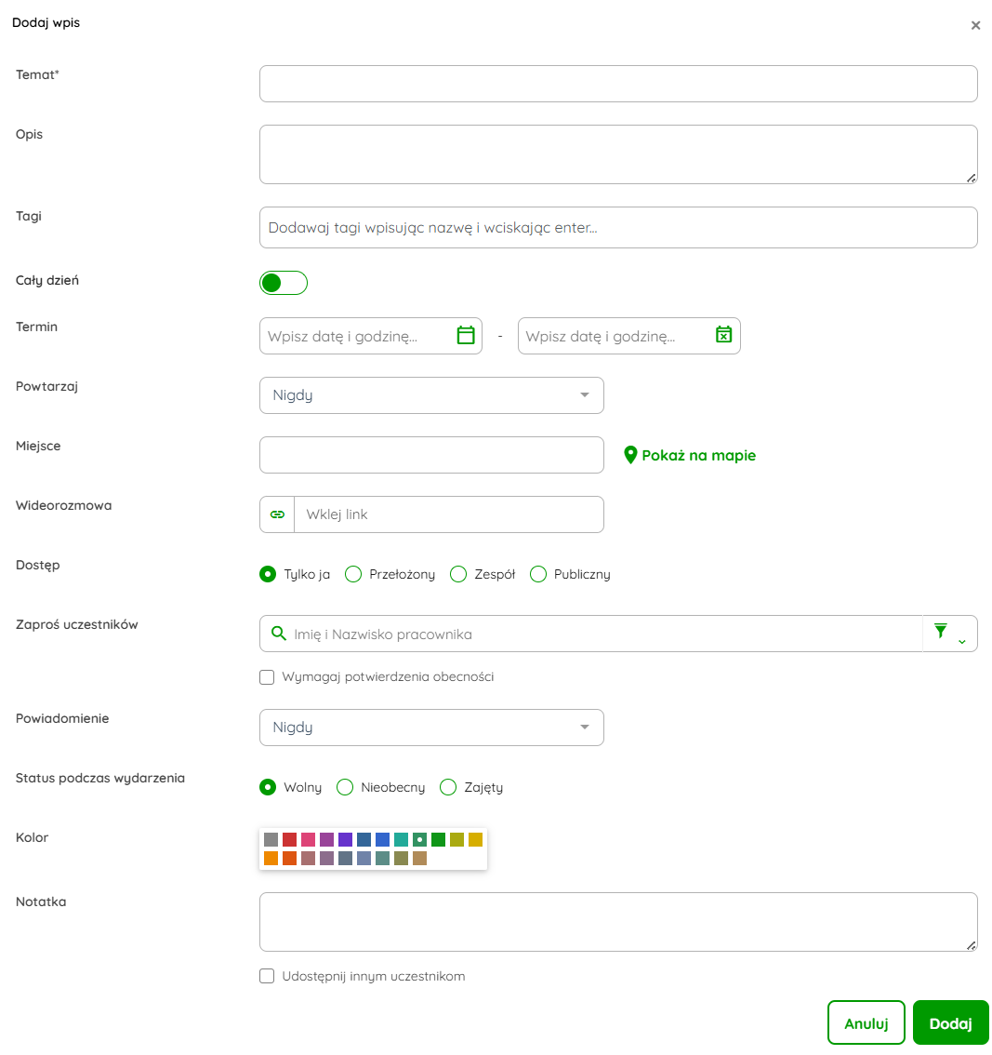Select the Zespół access radio option
The width and height of the screenshot is (992, 1055).
pyautogui.click(x=458, y=575)
